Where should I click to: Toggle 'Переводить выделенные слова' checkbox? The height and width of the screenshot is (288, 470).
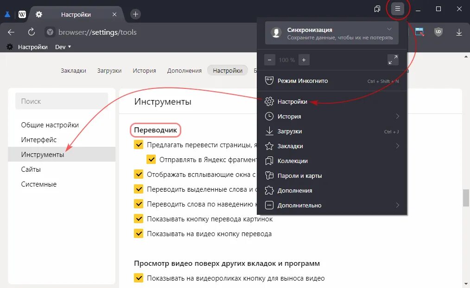[x=139, y=189]
